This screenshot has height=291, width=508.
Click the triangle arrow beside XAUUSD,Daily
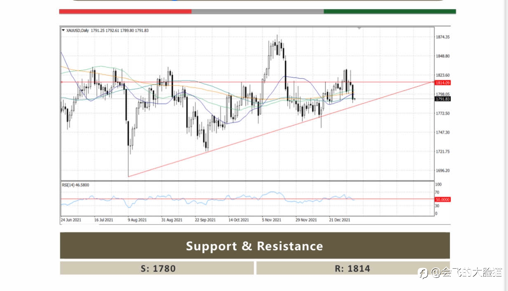click(x=63, y=30)
